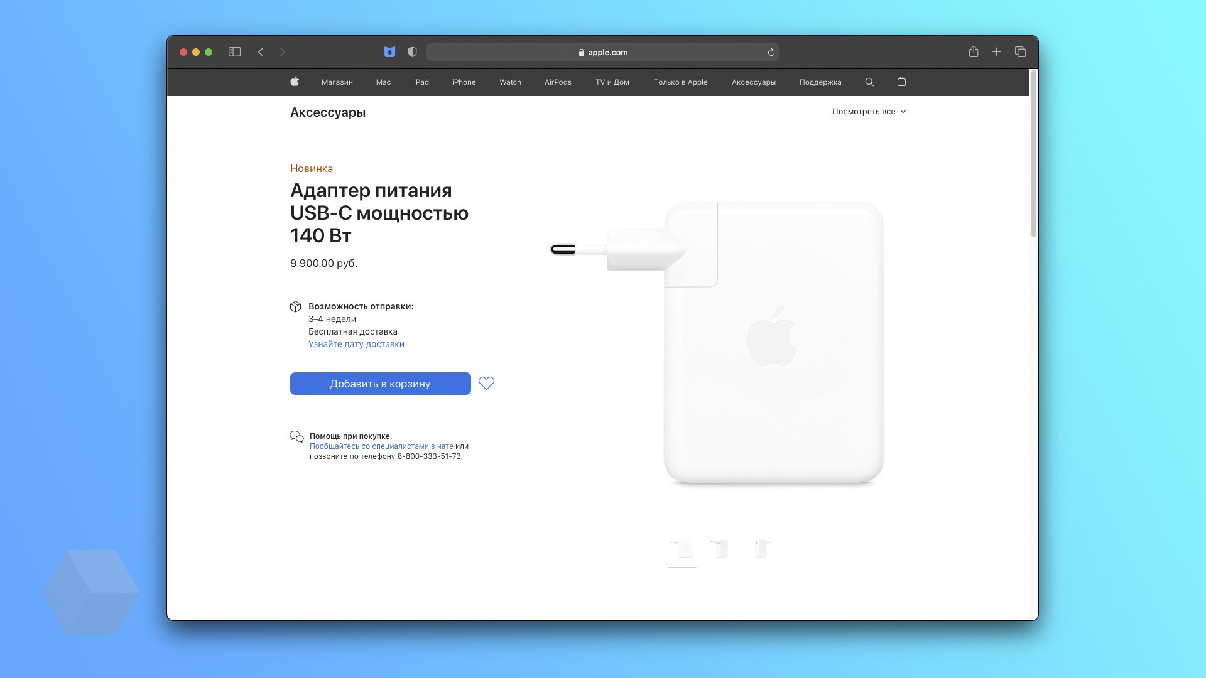The image size is (1206, 678).
Task: Click the Помощь при покупке. heading
Action: pos(350,436)
